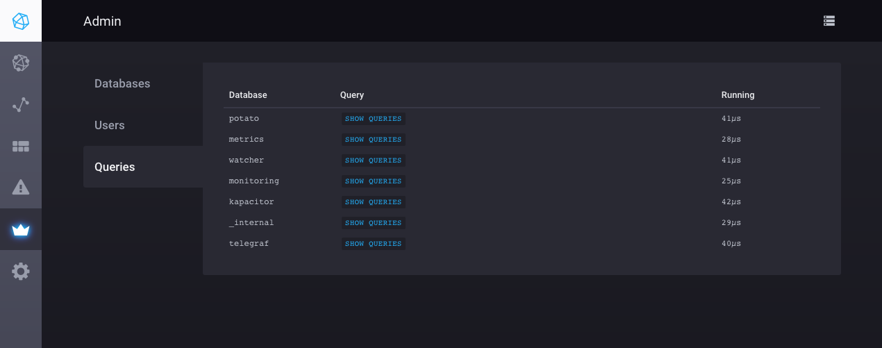Open the Alerting triangle icon
Image resolution: width=882 pixels, height=348 pixels.
click(x=21, y=188)
